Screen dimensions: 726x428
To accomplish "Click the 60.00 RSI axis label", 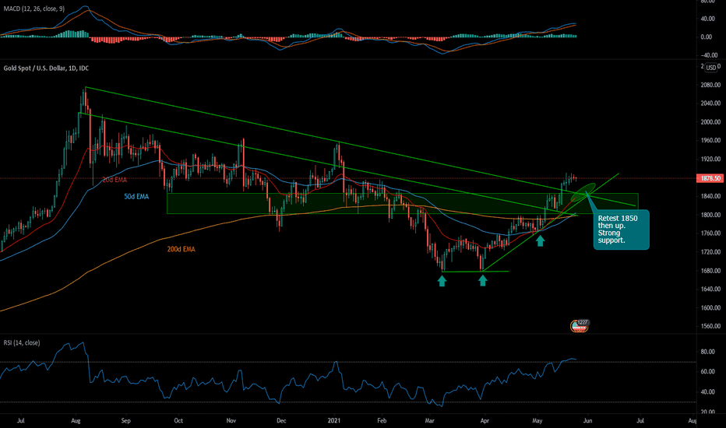I will click(x=707, y=371).
